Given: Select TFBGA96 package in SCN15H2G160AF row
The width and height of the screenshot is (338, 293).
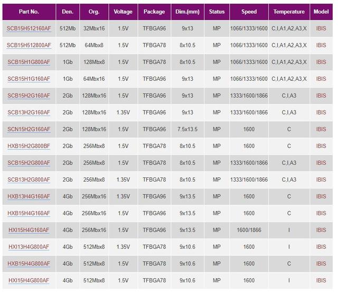Looking at the screenshot, I should (x=154, y=129).
